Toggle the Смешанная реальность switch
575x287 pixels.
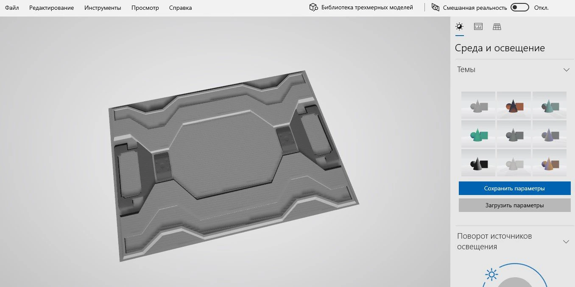click(519, 8)
